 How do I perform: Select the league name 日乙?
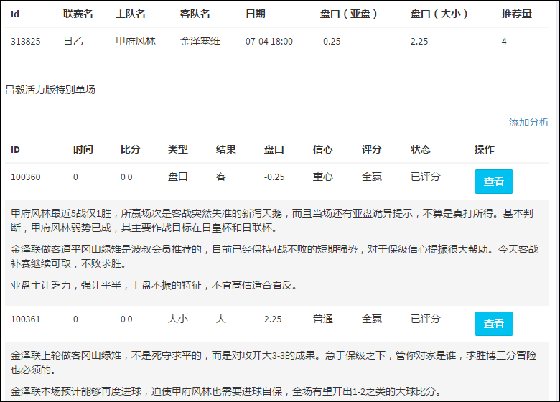point(73,42)
